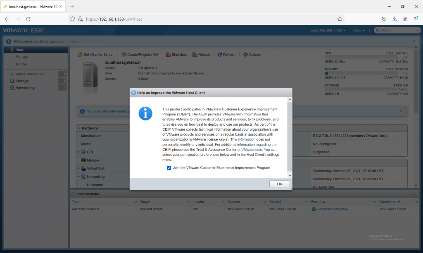Select the localhost.gw.local browser tab
This screenshot has width=423, height=253.
pyautogui.click(x=33, y=7)
